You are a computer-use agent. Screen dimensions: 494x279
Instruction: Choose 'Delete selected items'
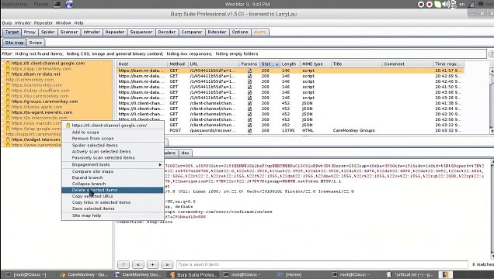click(x=113, y=190)
